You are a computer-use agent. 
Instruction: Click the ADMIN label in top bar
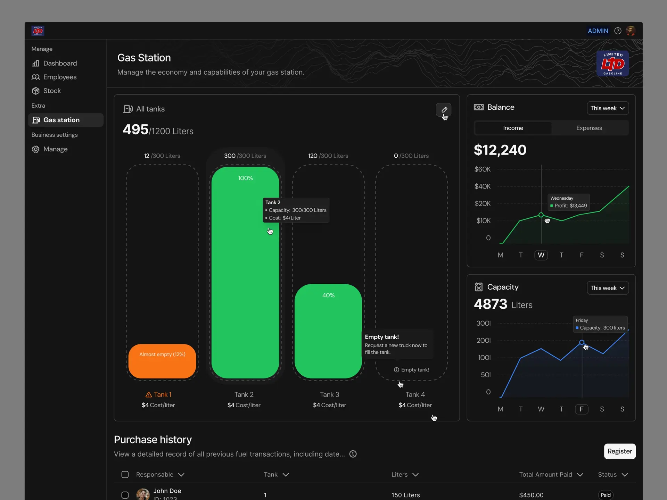[598, 31]
